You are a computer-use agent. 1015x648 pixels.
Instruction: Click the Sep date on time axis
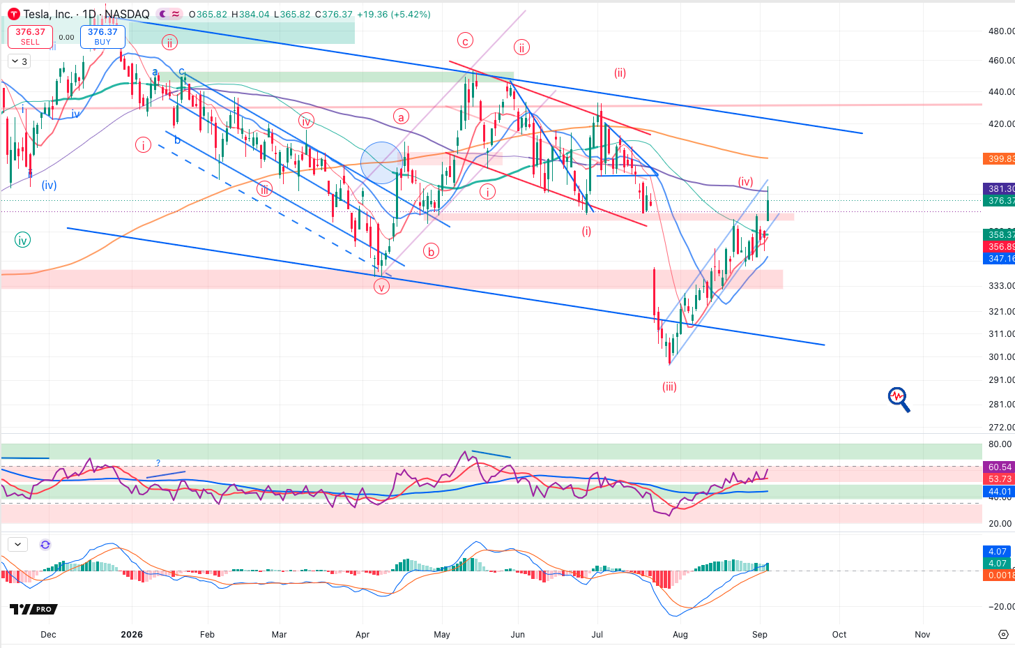point(760,635)
